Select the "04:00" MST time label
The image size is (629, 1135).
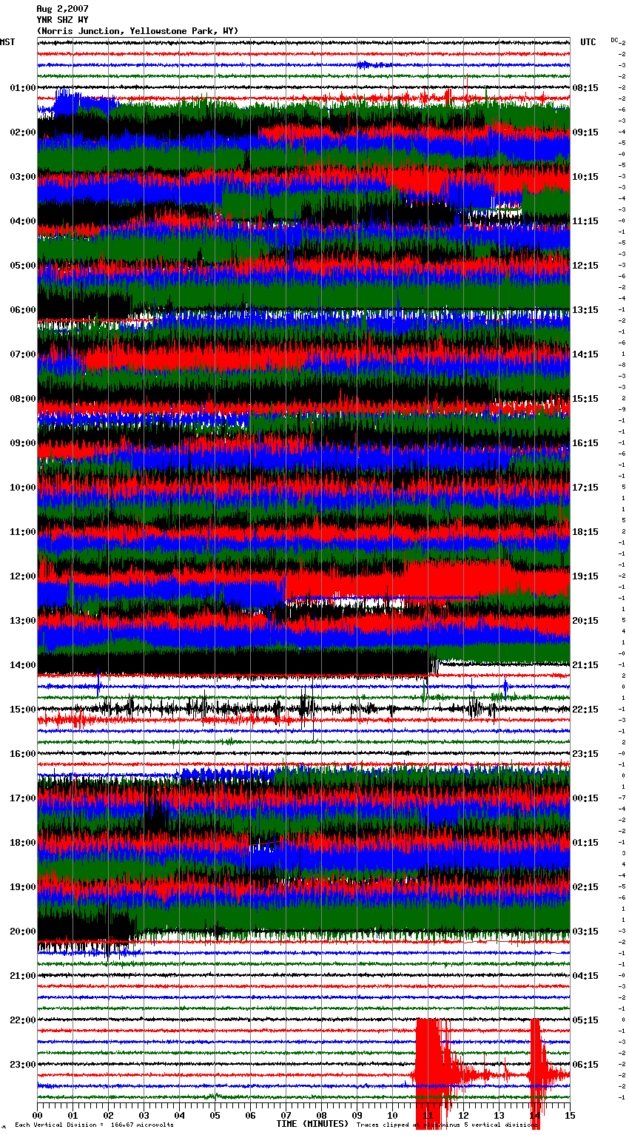click(x=23, y=221)
